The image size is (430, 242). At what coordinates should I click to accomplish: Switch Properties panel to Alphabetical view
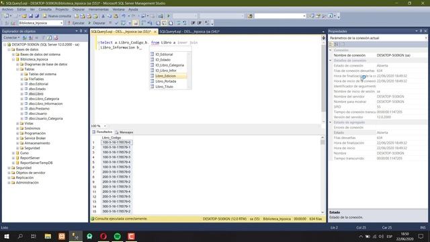tap(337, 44)
